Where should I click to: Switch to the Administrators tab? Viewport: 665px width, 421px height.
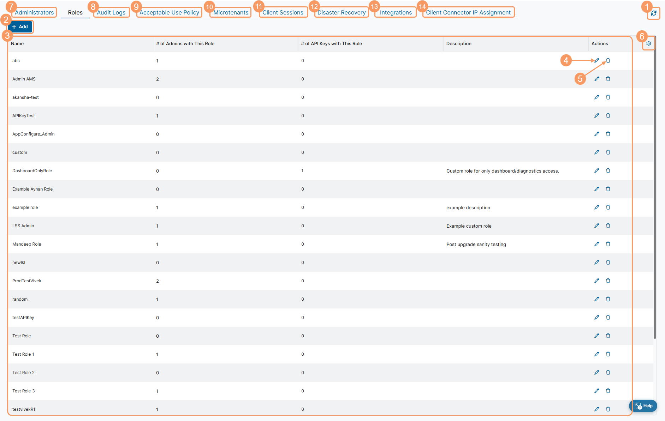coord(34,13)
